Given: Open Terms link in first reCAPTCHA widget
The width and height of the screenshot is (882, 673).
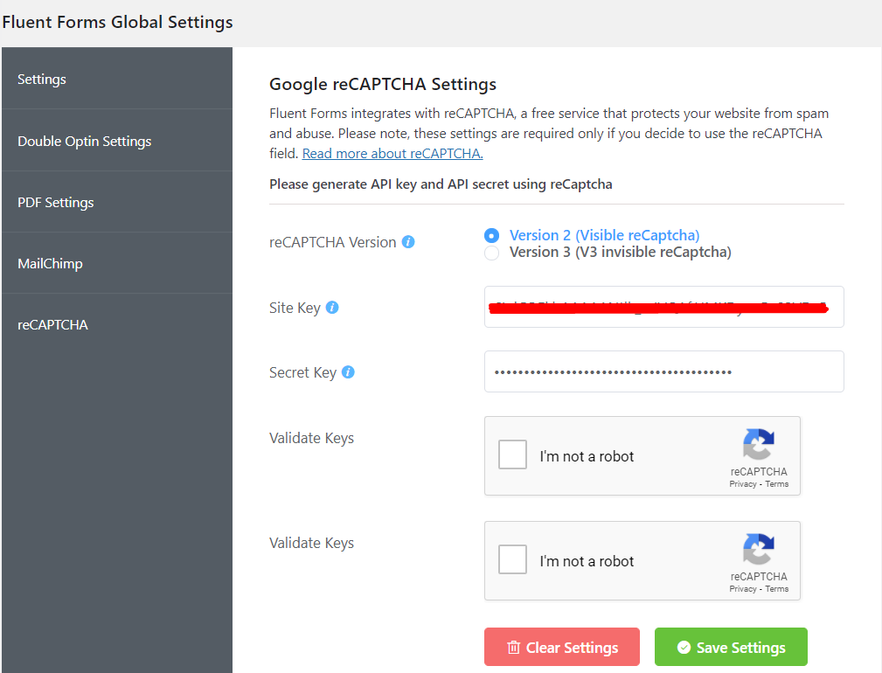Looking at the screenshot, I should coord(777,484).
